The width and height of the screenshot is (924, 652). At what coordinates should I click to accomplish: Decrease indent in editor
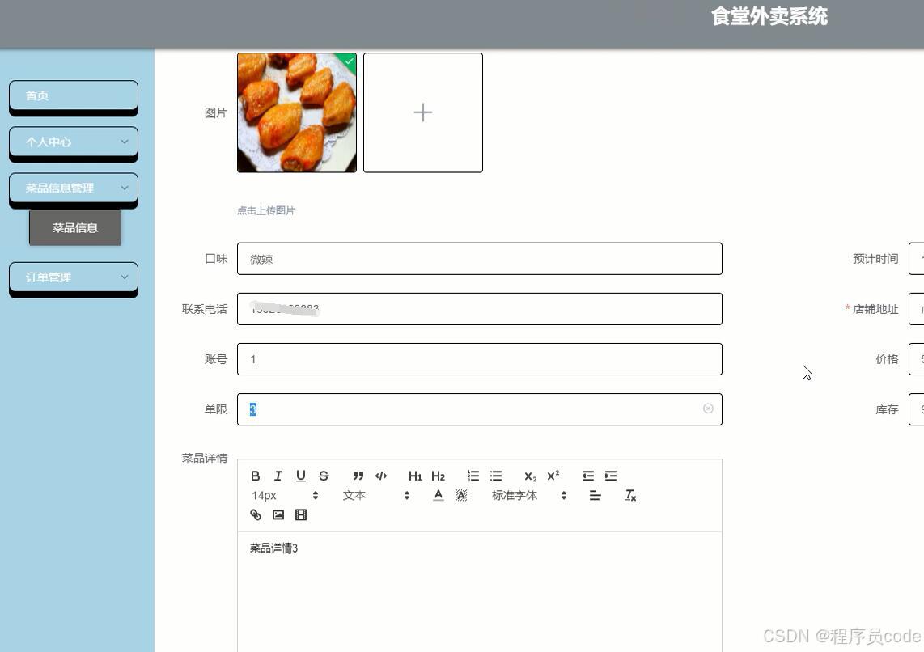pyautogui.click(x=587, y=476)
